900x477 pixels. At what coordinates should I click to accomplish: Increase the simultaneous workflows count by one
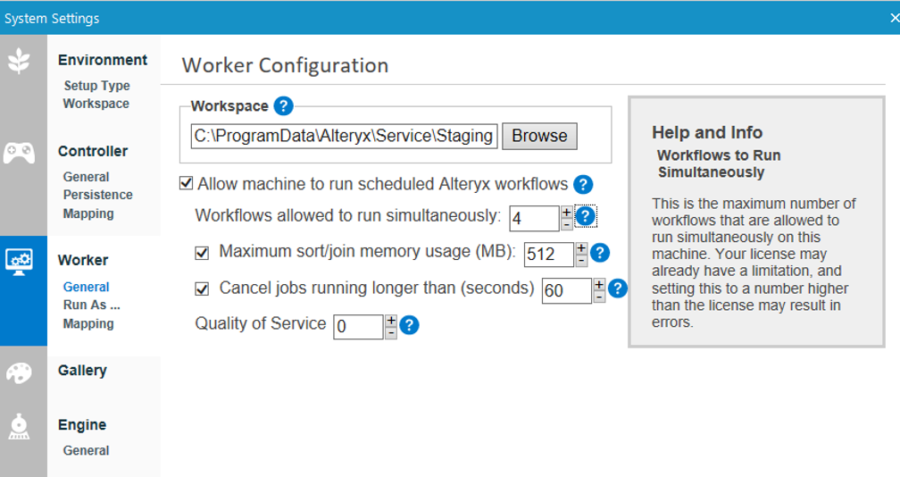[x=566, y=211]
